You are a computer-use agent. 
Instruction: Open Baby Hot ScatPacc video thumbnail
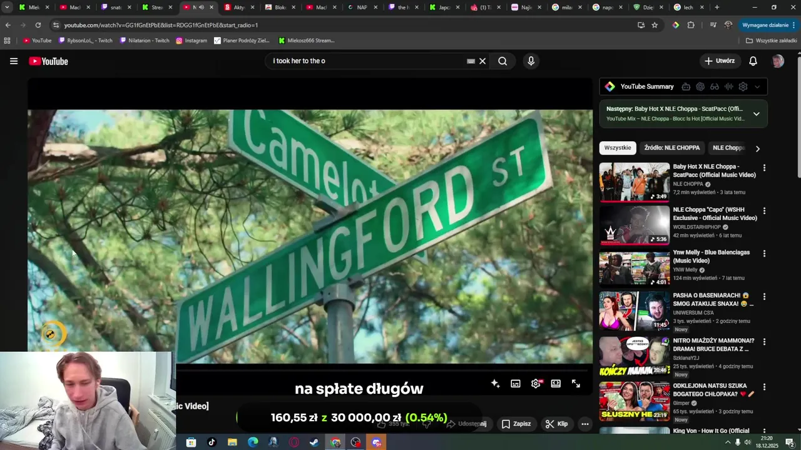pos(635,182)
